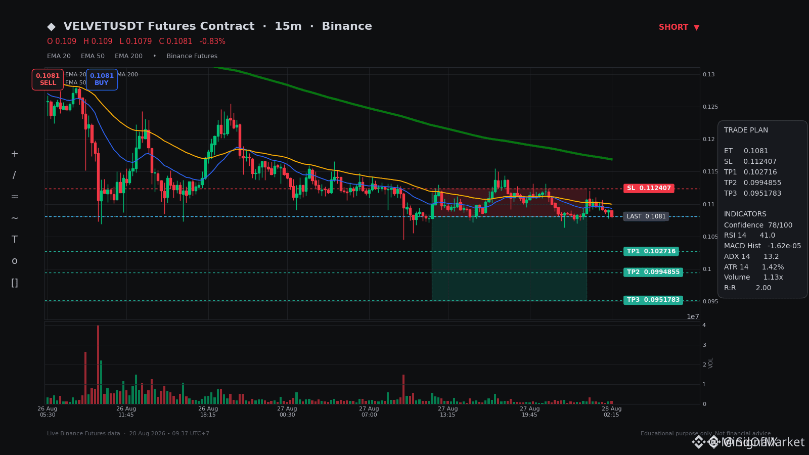Click the 28 Aug 02:15 time label
This screenshot has width=809, height=455.
[x=611, y=412]
